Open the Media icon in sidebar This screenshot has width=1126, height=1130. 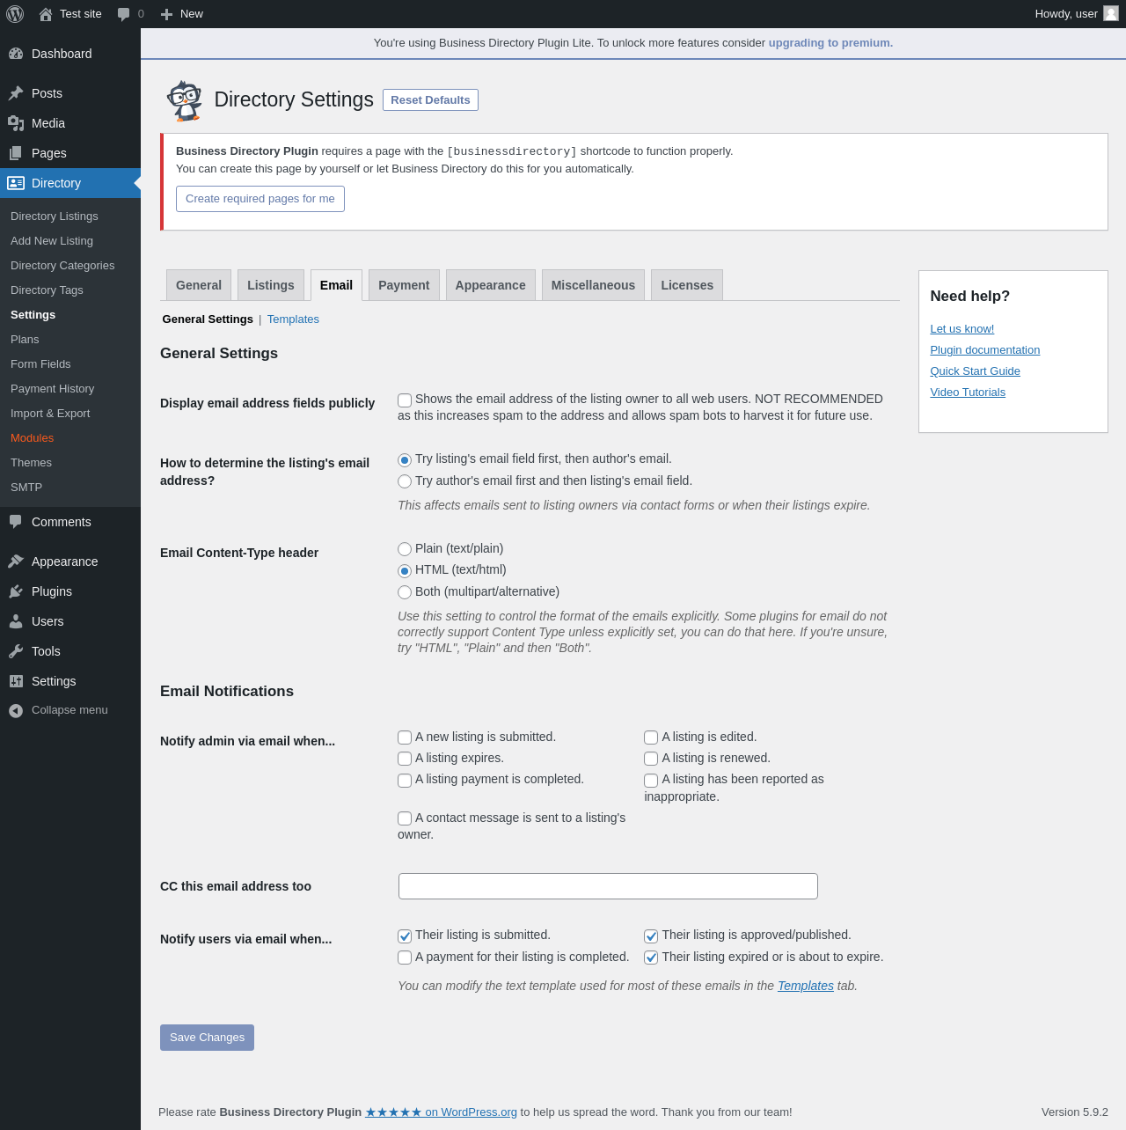16,123
